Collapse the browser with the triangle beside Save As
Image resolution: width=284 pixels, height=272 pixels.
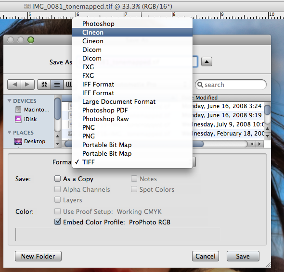tap(207, 62)
